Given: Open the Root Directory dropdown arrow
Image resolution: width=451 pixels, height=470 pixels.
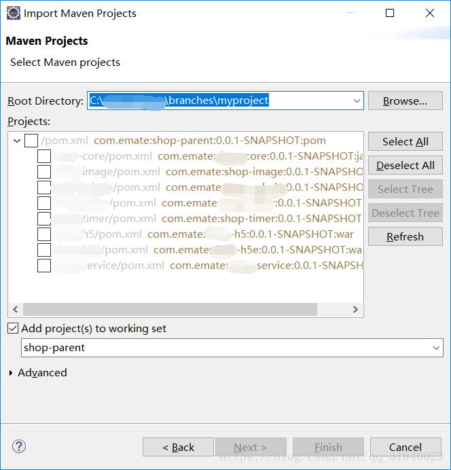Looking at the screenshot, I should (357, 101).
